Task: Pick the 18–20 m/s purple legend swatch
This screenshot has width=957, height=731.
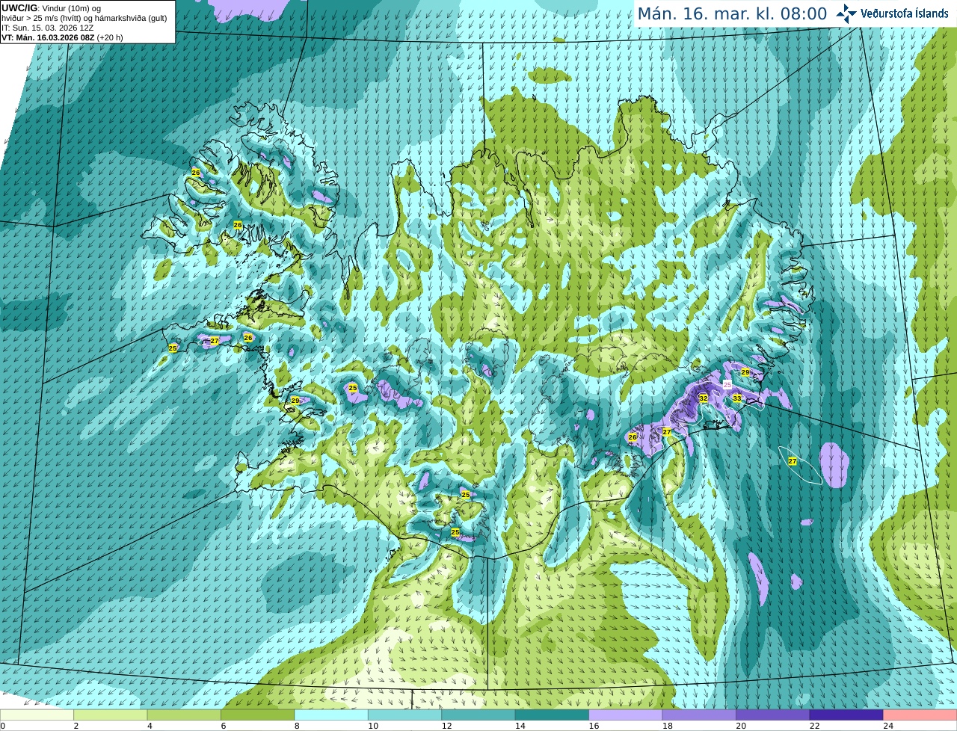Action: (x=699, y=715)
